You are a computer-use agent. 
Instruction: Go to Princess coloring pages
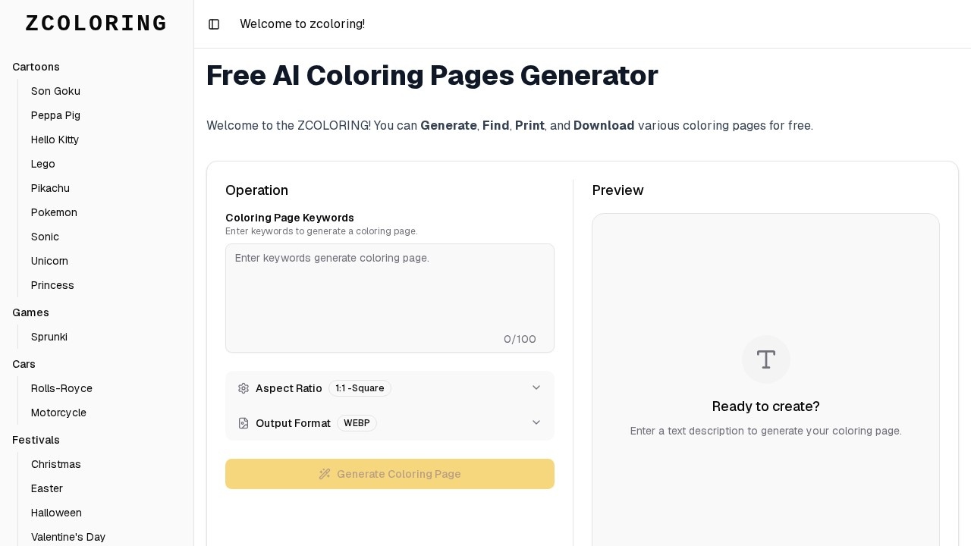pos(52,285)
